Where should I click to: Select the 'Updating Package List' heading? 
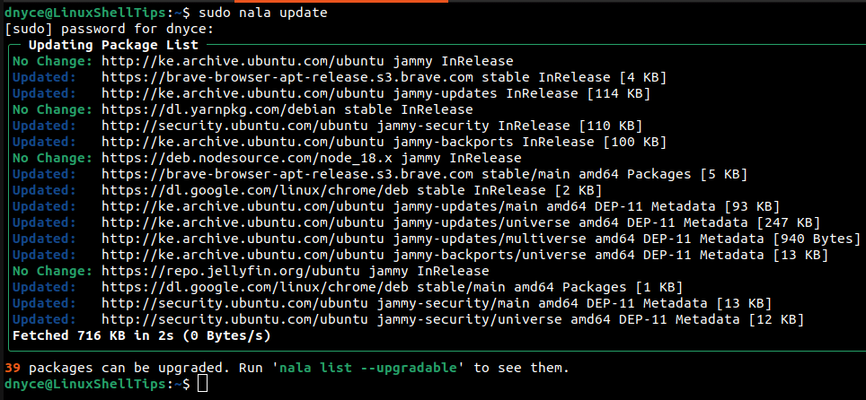[x=113, y=45]
